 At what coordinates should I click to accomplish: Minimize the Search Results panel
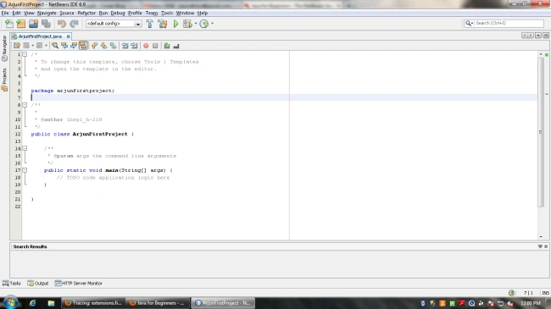(540, 246)
